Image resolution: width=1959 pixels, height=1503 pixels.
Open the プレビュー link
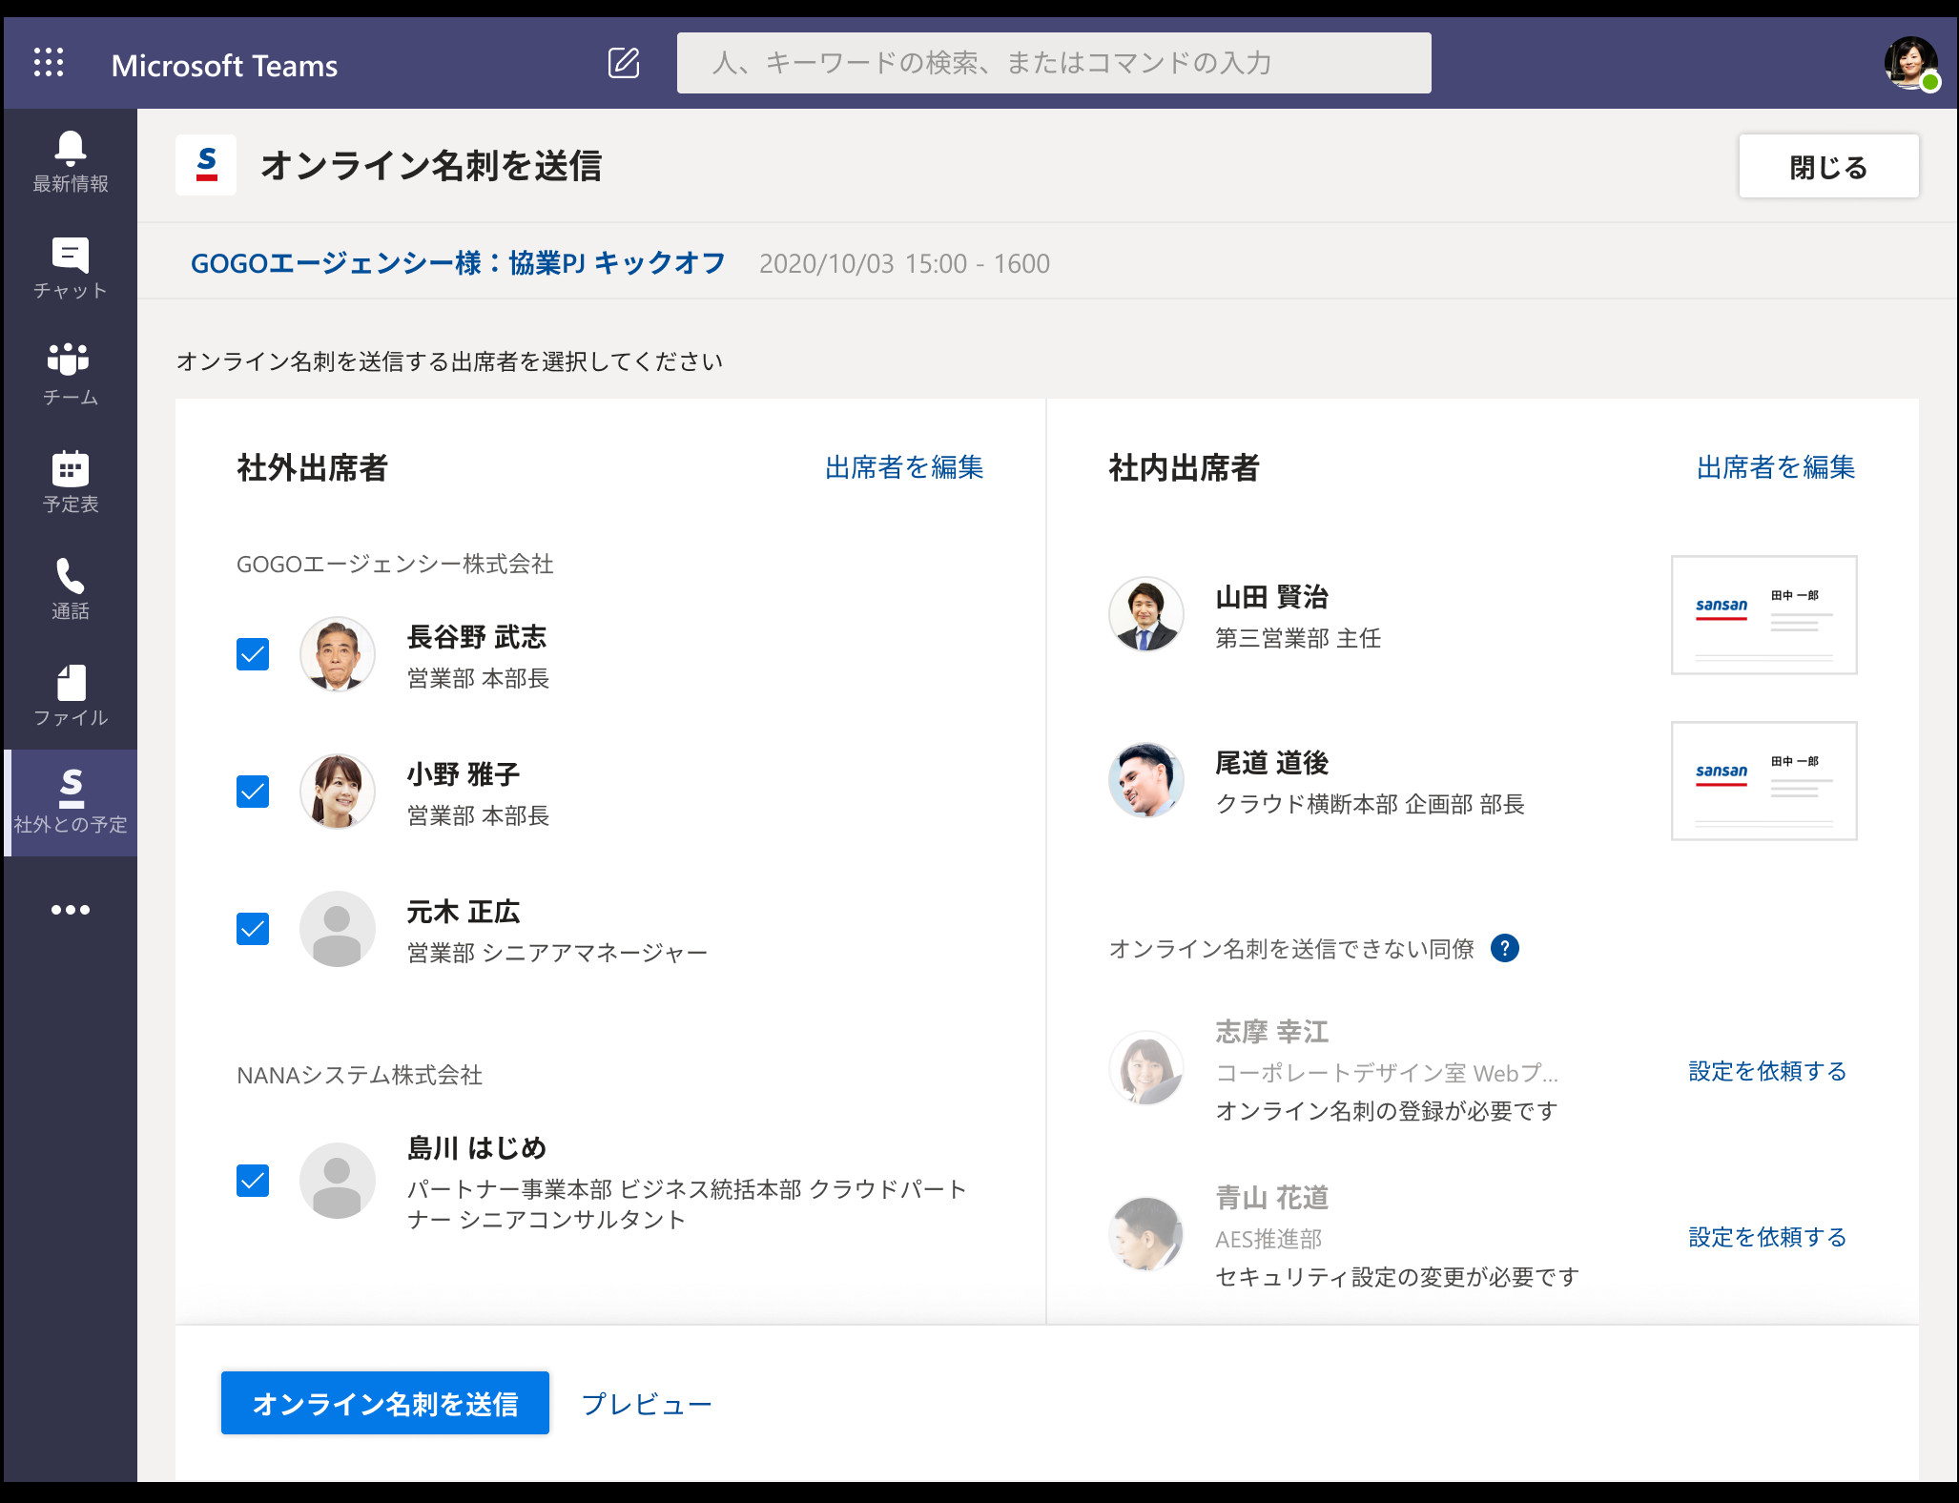(646, 1403)
